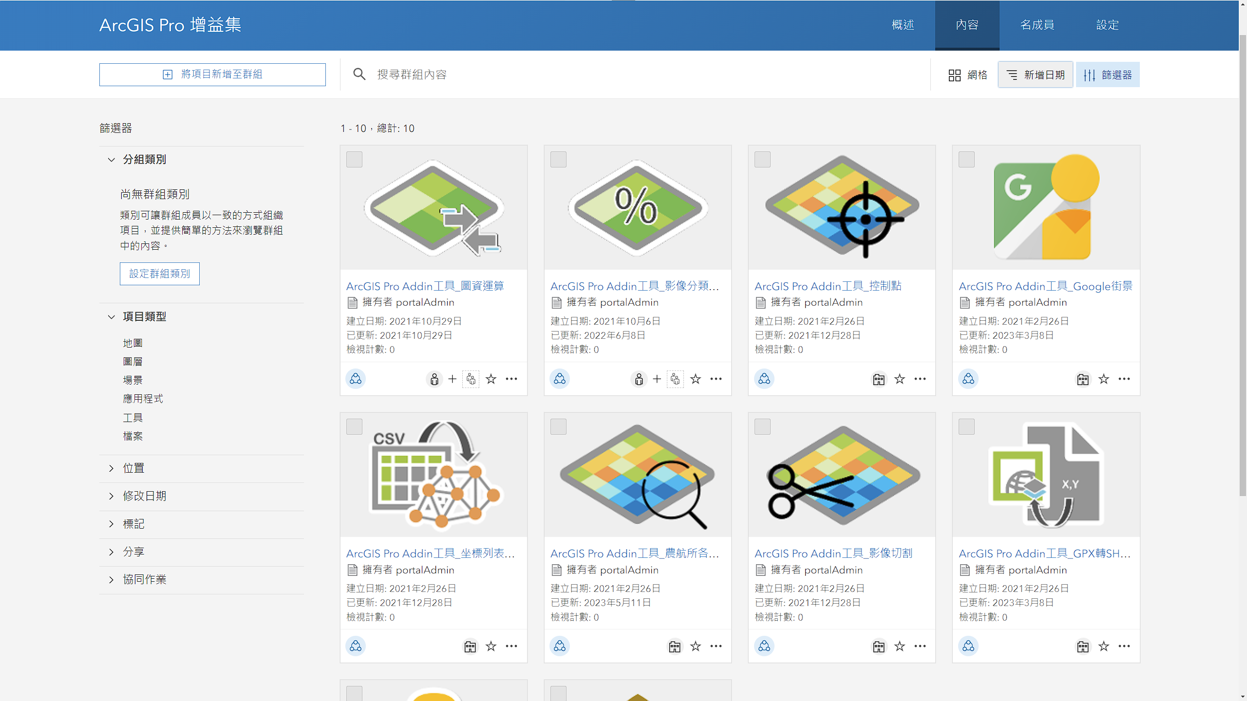Star the 影像切割 add-in item

point(899,646)
